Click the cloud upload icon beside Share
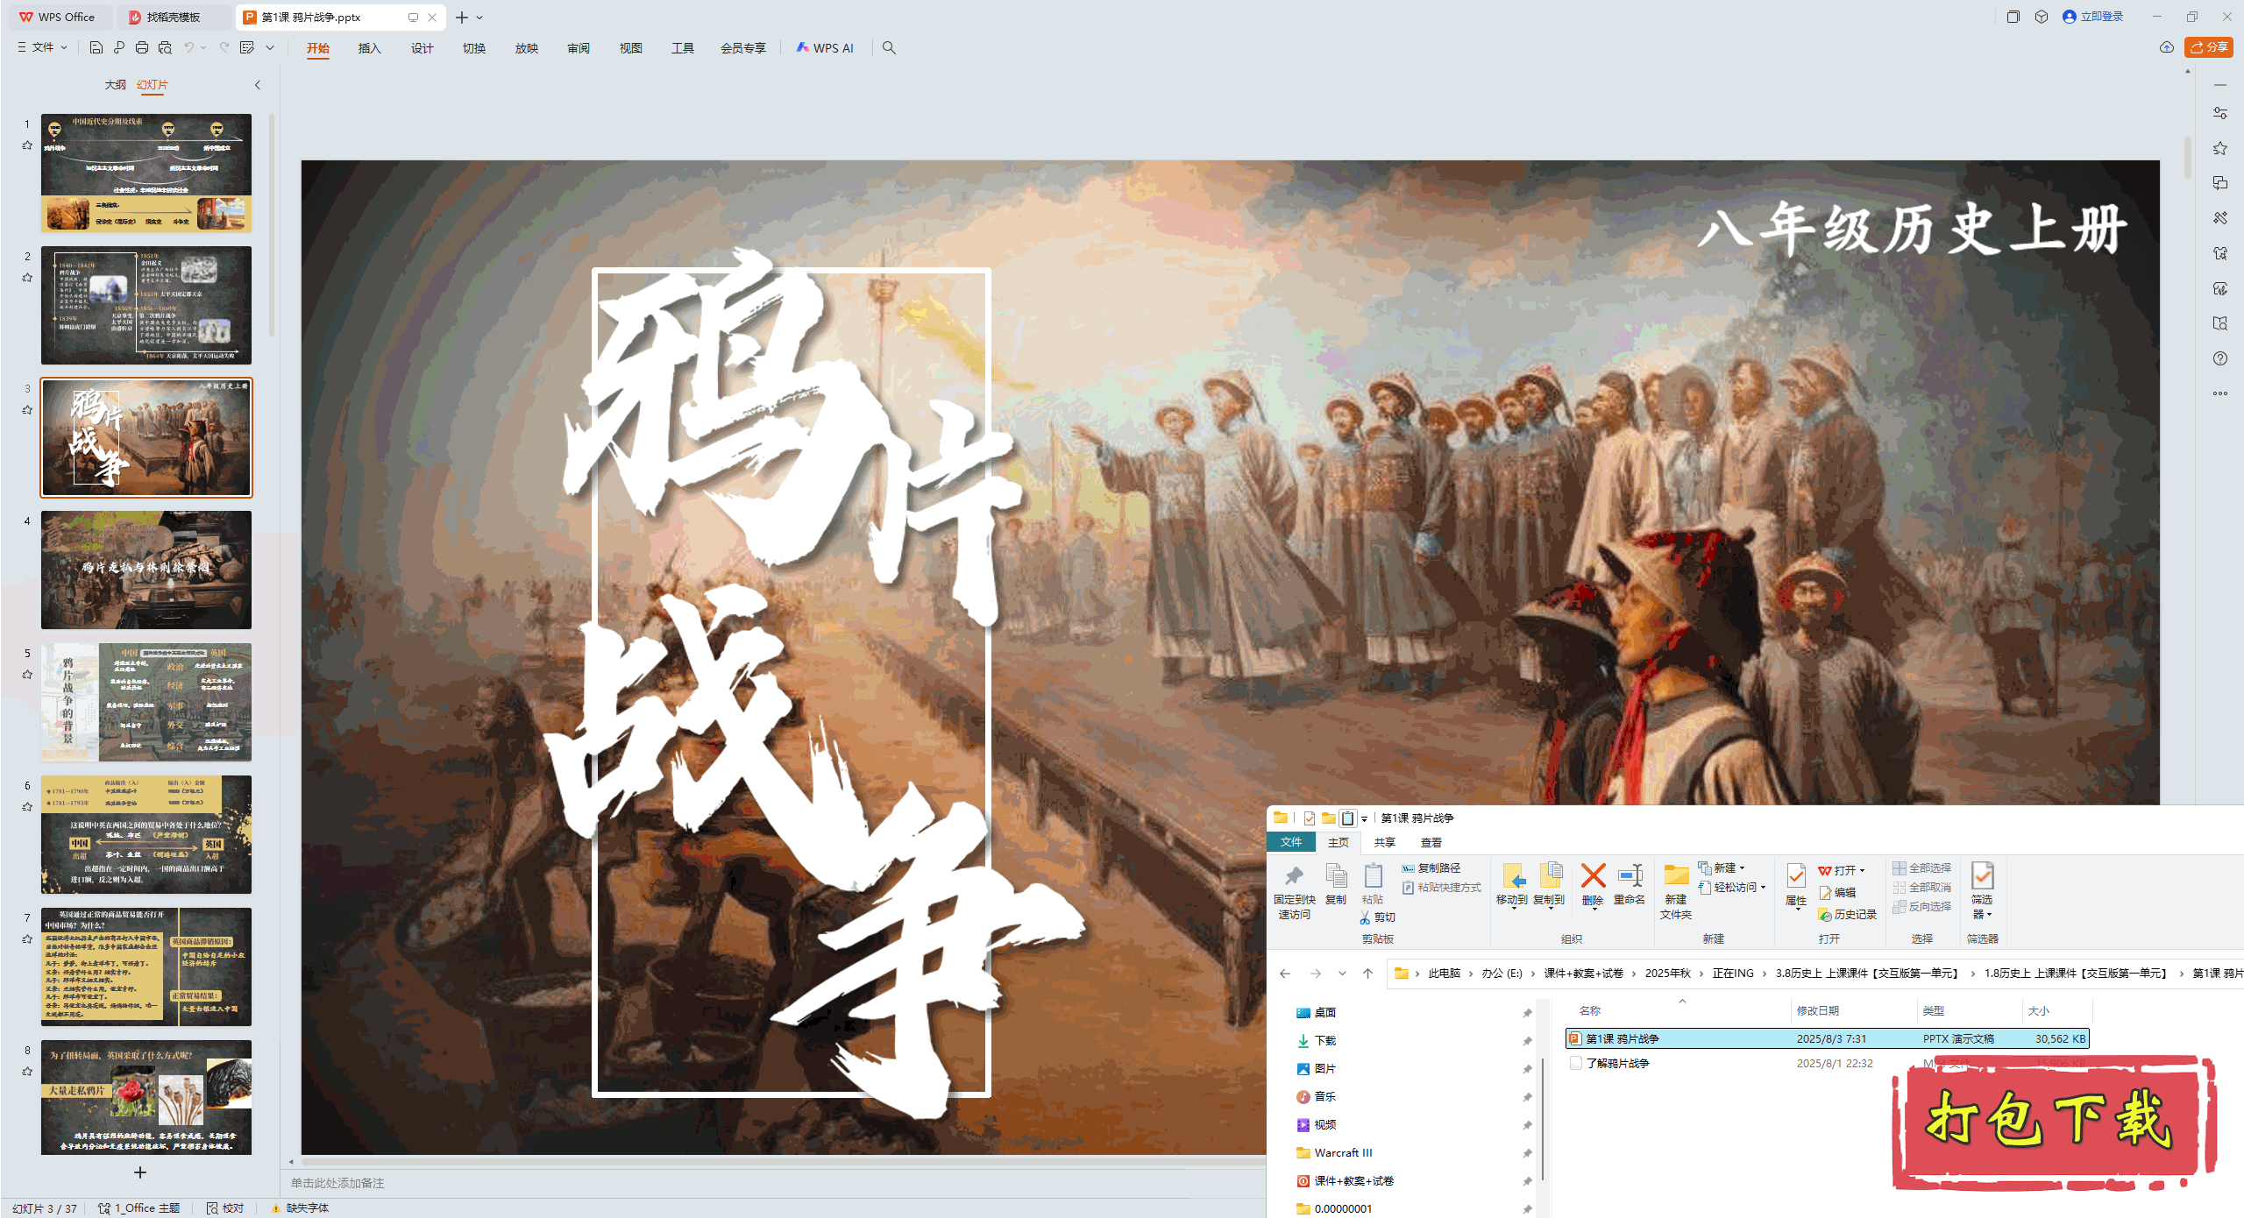The width and height of the screenshot is (2244, 1218). pyautogui.click(x=2167, y=47)
